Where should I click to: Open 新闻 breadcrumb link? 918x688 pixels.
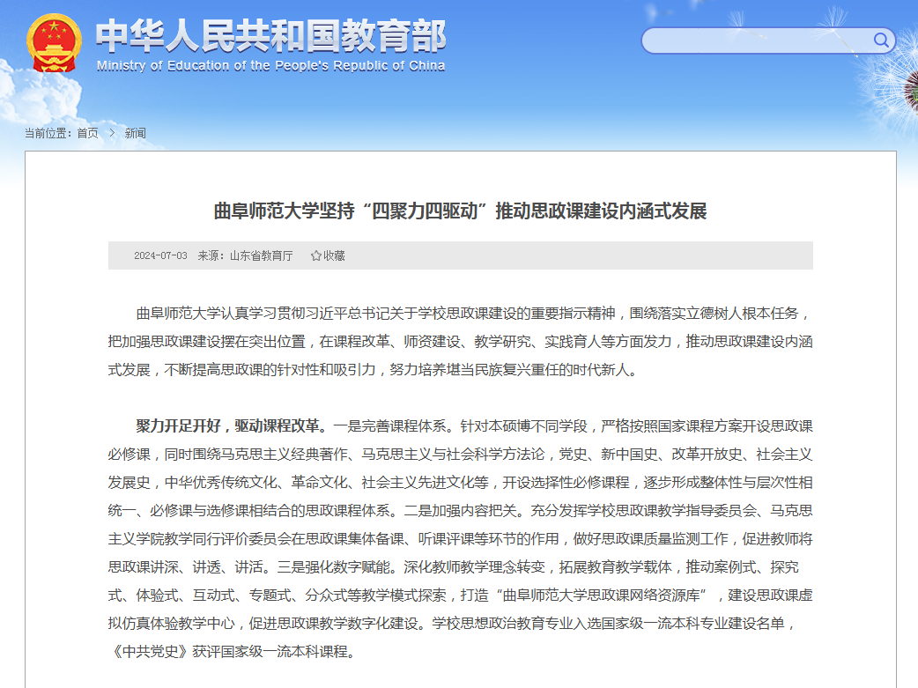tap(135, 133)
